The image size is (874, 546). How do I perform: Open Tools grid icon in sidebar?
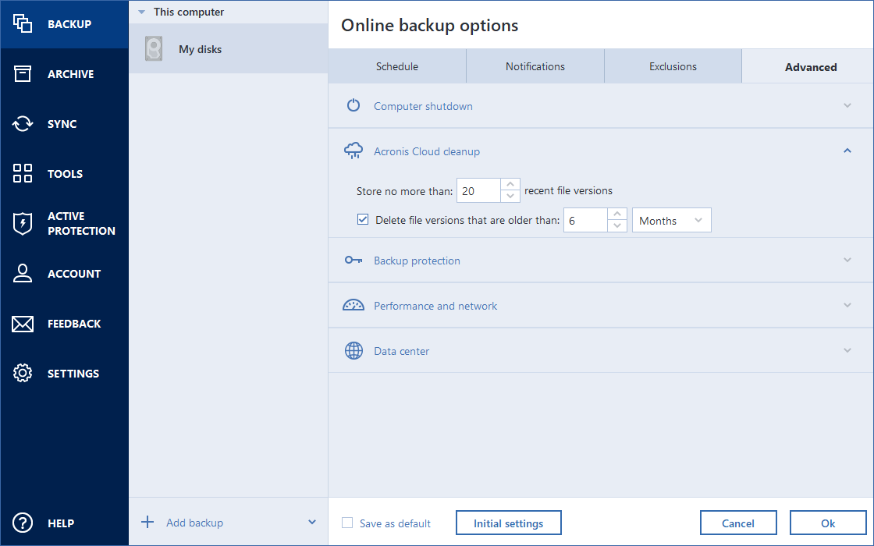(23, 174)
